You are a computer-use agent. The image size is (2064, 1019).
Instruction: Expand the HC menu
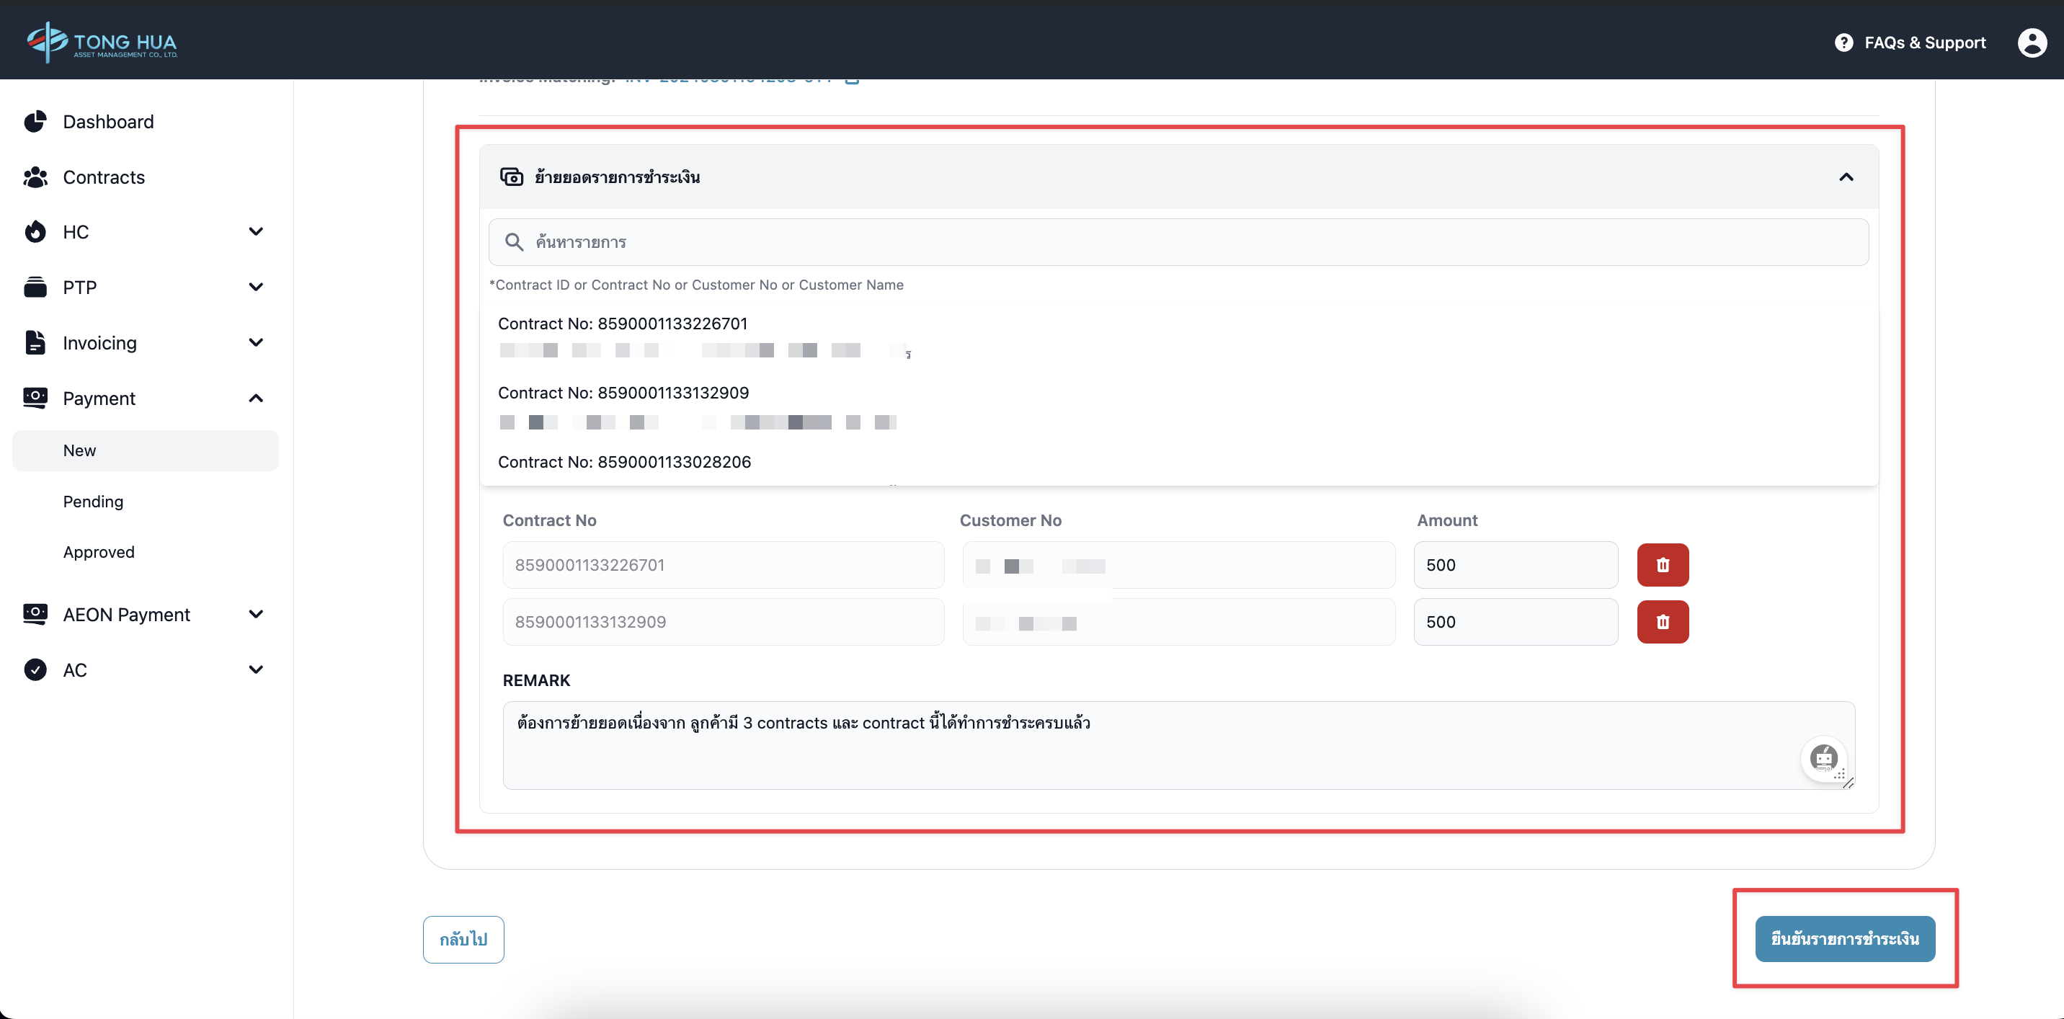pos(256,231)
